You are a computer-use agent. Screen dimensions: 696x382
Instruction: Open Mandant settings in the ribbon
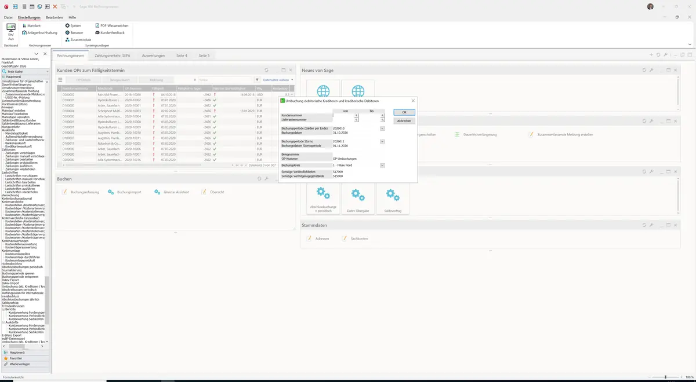(32, 25)
